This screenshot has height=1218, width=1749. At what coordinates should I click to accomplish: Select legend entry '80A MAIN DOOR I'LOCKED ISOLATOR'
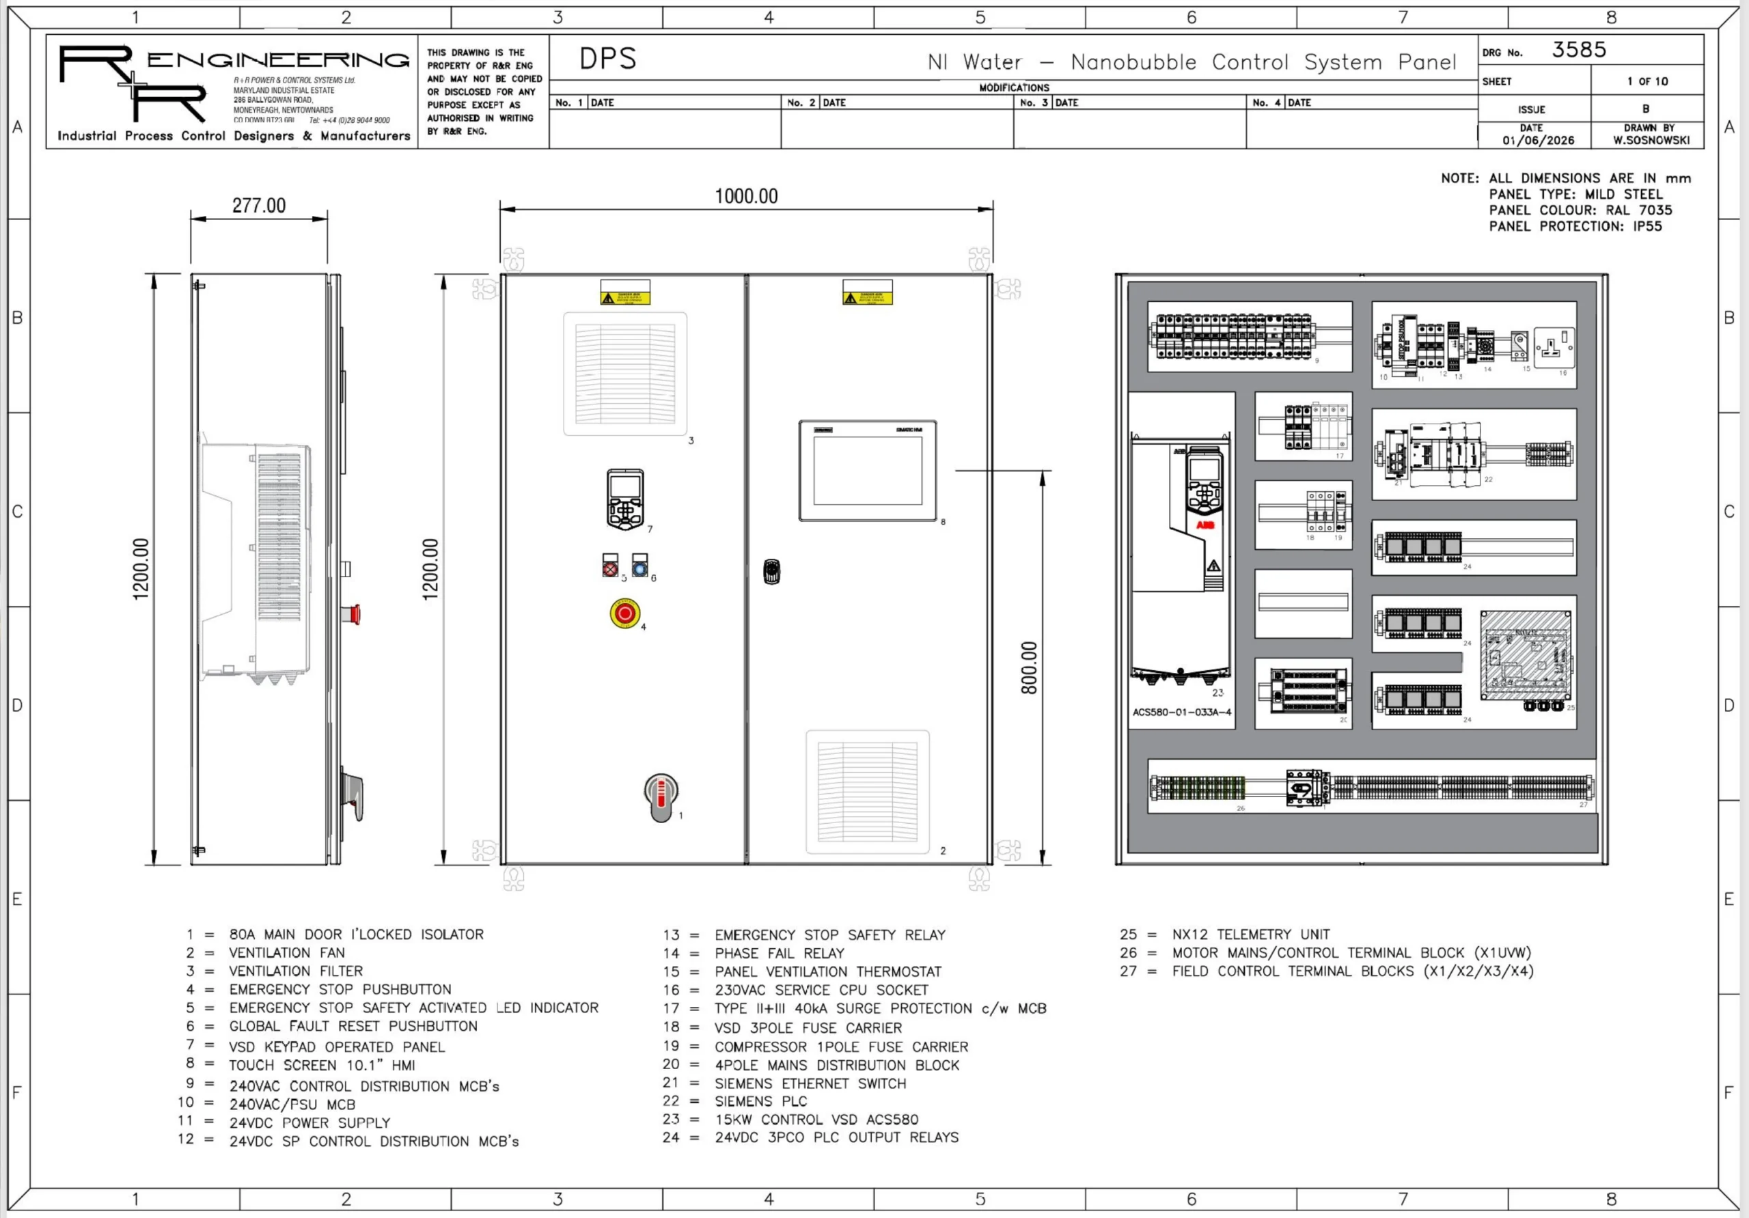[357, 934]
